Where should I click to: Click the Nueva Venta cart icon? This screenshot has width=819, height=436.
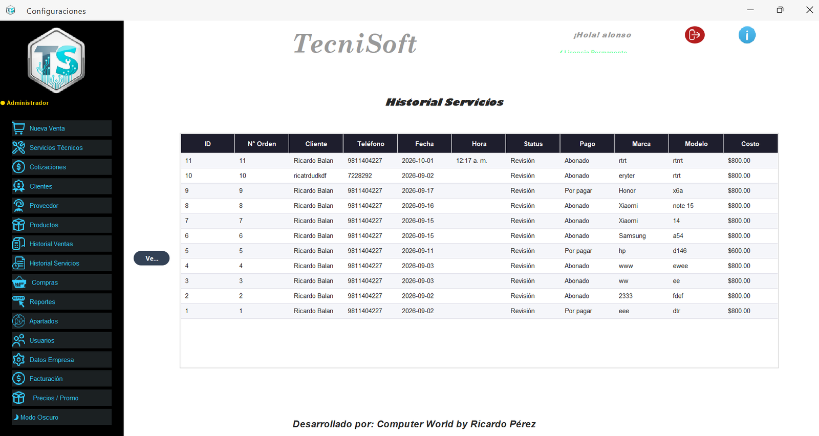[x=18, y=128]
